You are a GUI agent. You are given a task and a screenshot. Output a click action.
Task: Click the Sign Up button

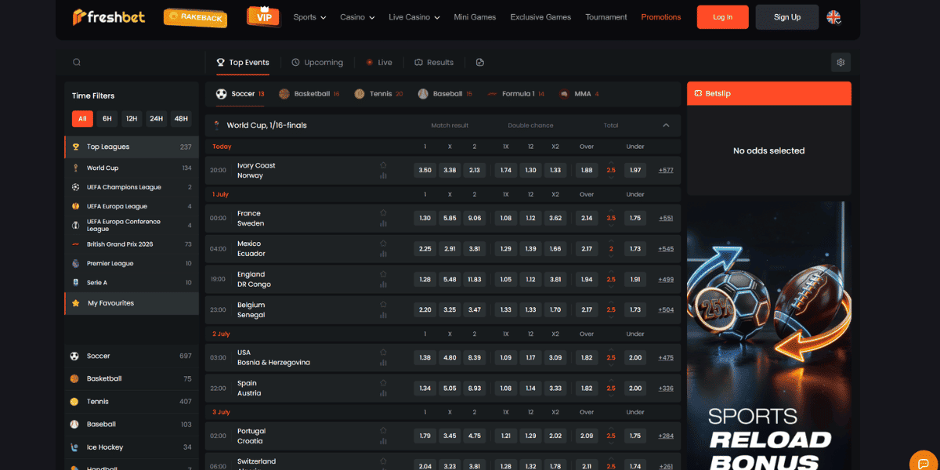point(787,17)
